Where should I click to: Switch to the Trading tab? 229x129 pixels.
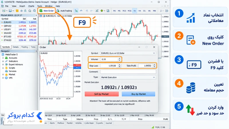(x=25, y=47)
